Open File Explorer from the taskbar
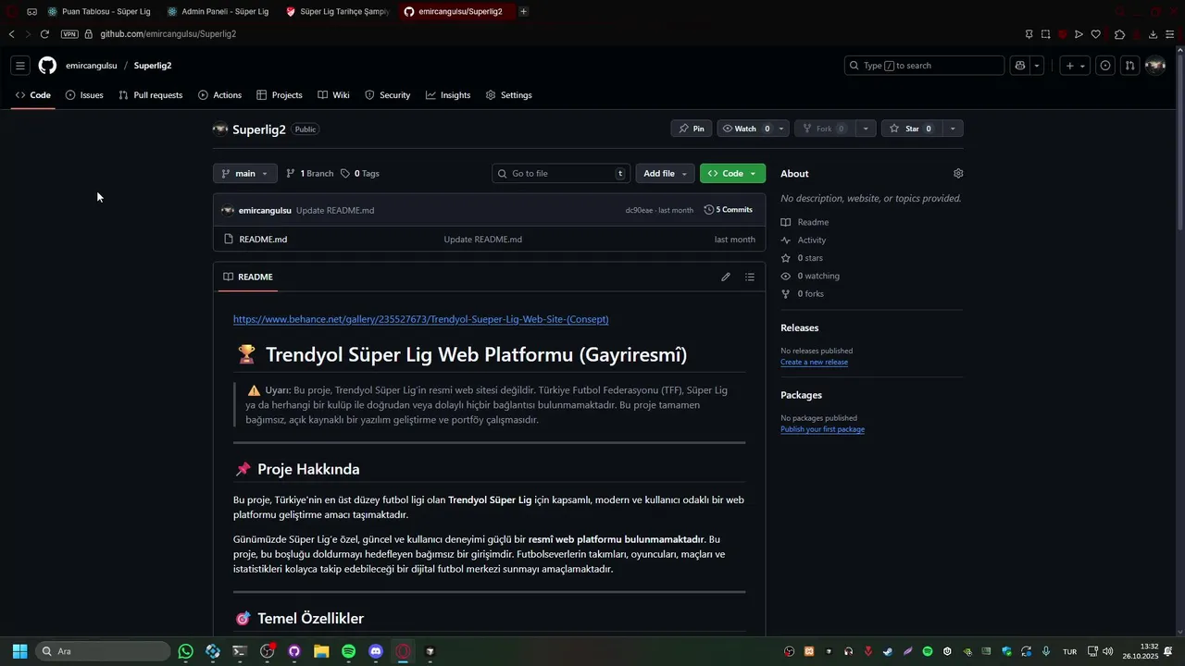 click(321, 651)
